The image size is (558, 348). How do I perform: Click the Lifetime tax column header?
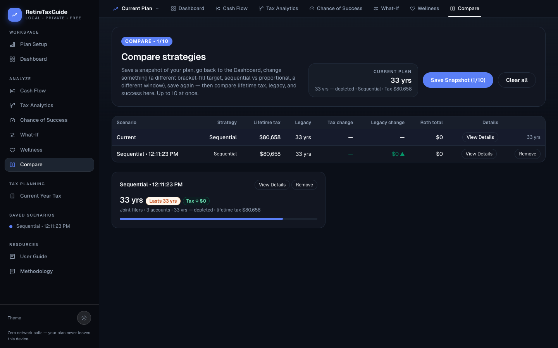pyautogui.click(x=267, y=123)
